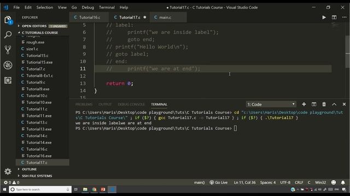
Task: Open editor More Actions ellipsis menu
Action: (x=344, y=17)
